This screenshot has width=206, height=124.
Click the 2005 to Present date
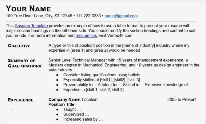182,99
